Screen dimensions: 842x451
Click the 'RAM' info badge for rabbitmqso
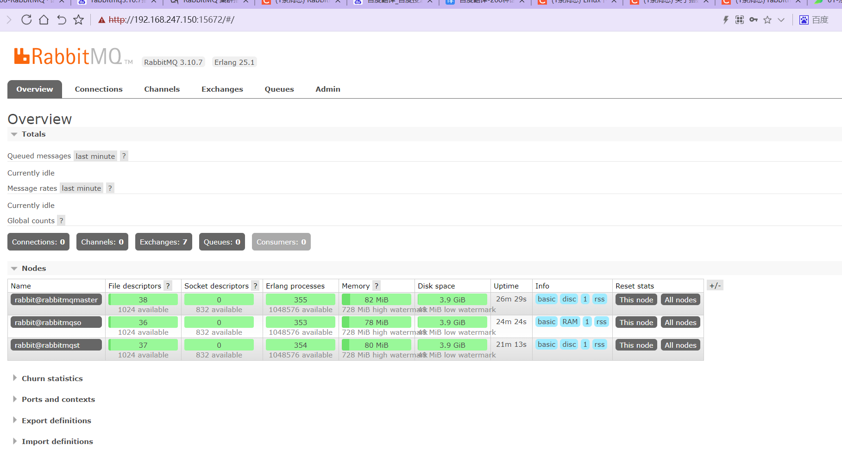[x=570, y=322]
